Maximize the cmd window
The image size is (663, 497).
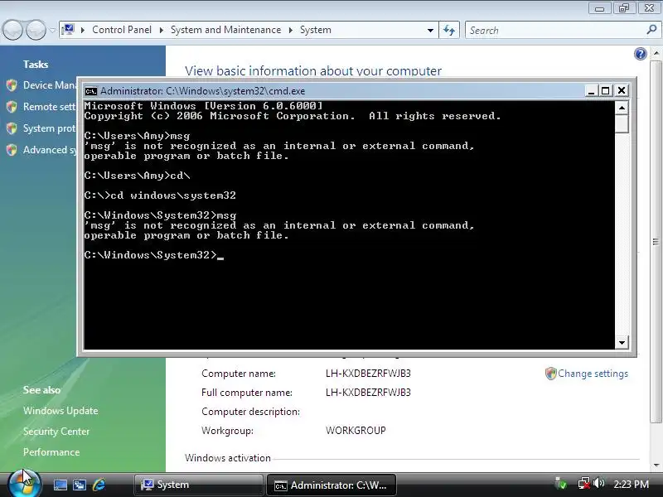[606, 91]
